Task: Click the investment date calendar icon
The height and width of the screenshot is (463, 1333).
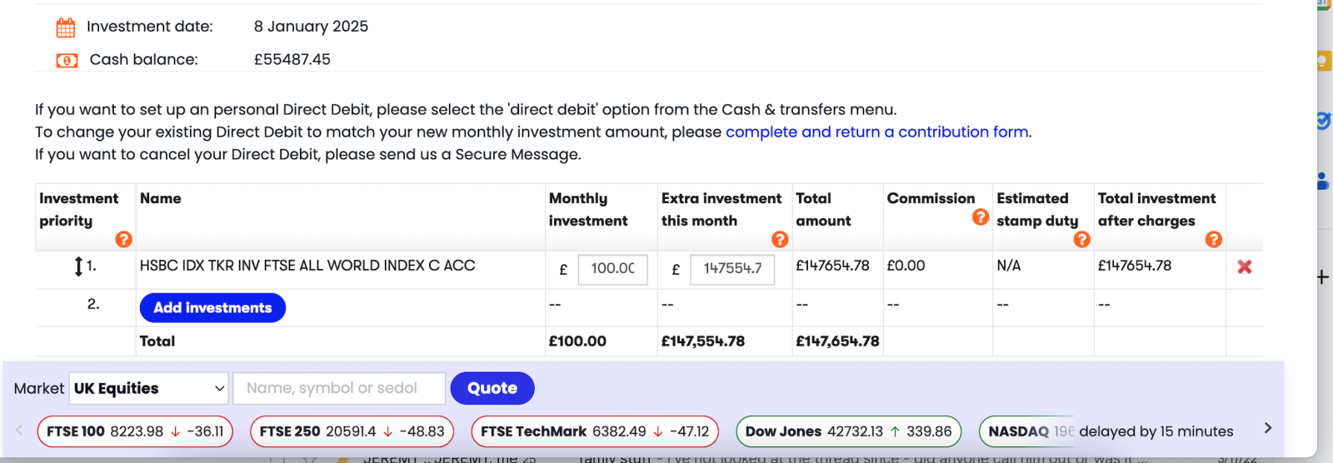Action: point(66,27)
